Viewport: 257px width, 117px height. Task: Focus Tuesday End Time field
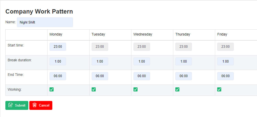click(100, 76)
